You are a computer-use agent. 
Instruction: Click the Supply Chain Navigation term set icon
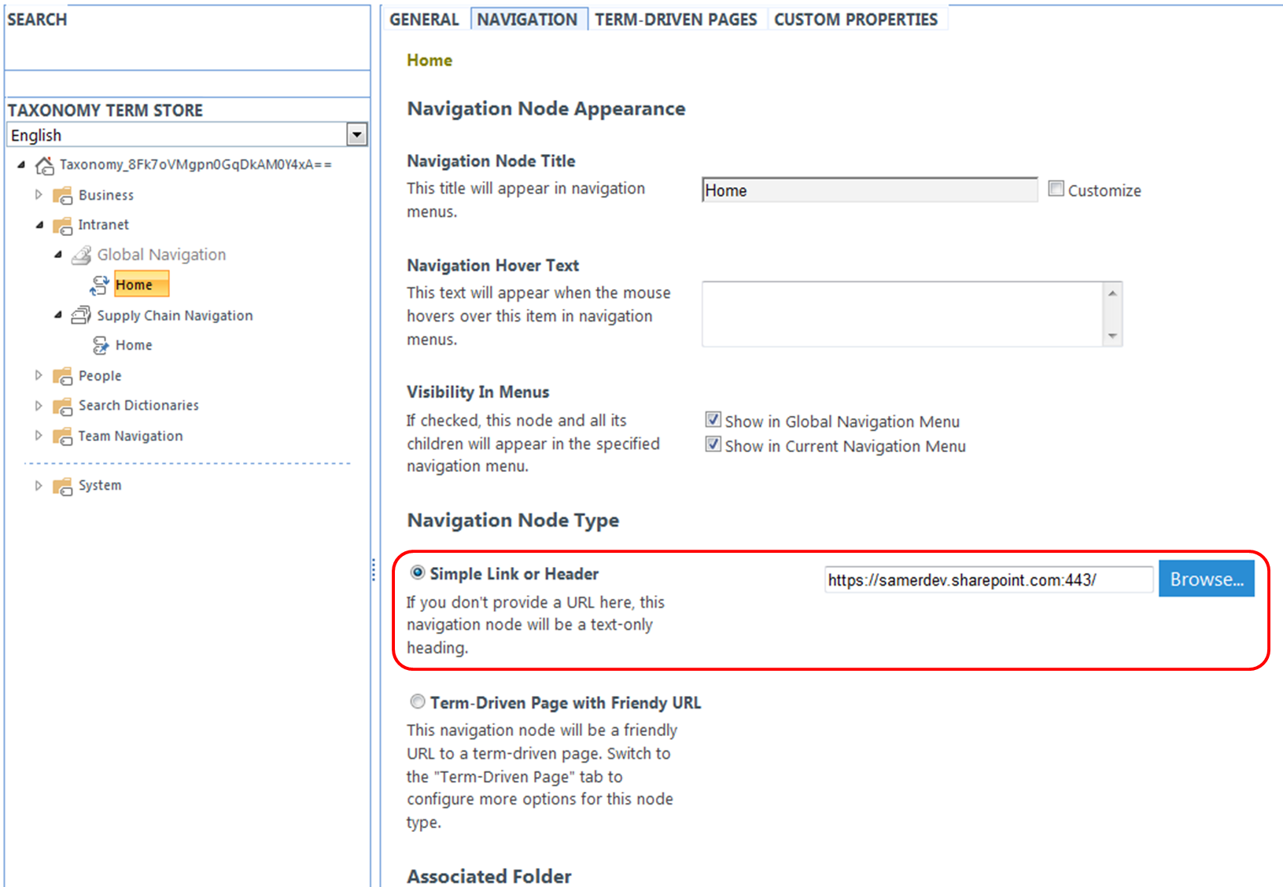click(81, 316)
